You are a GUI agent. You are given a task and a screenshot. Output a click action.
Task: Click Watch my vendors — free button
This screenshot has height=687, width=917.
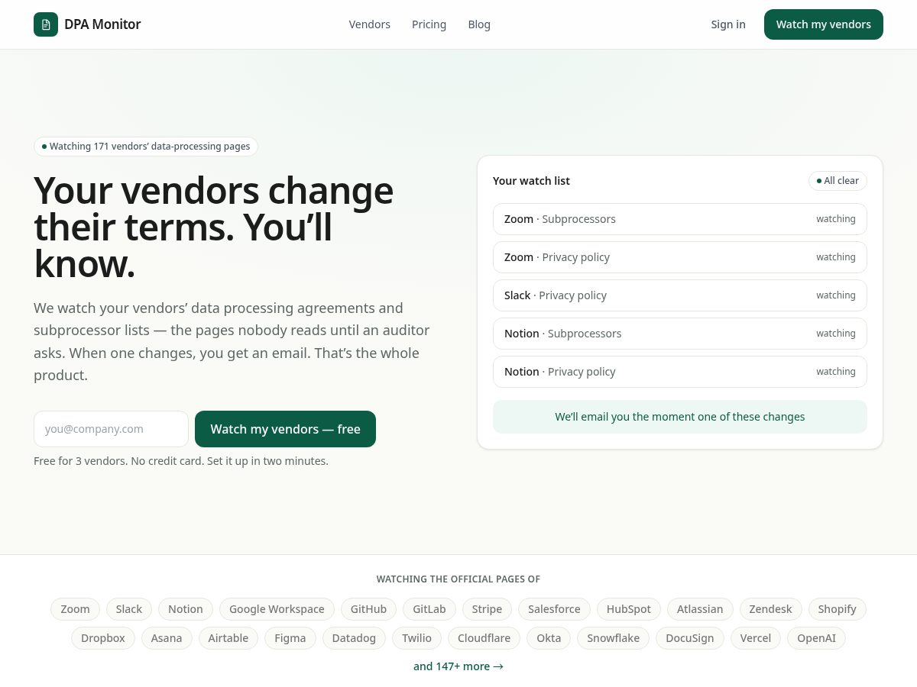285,429
